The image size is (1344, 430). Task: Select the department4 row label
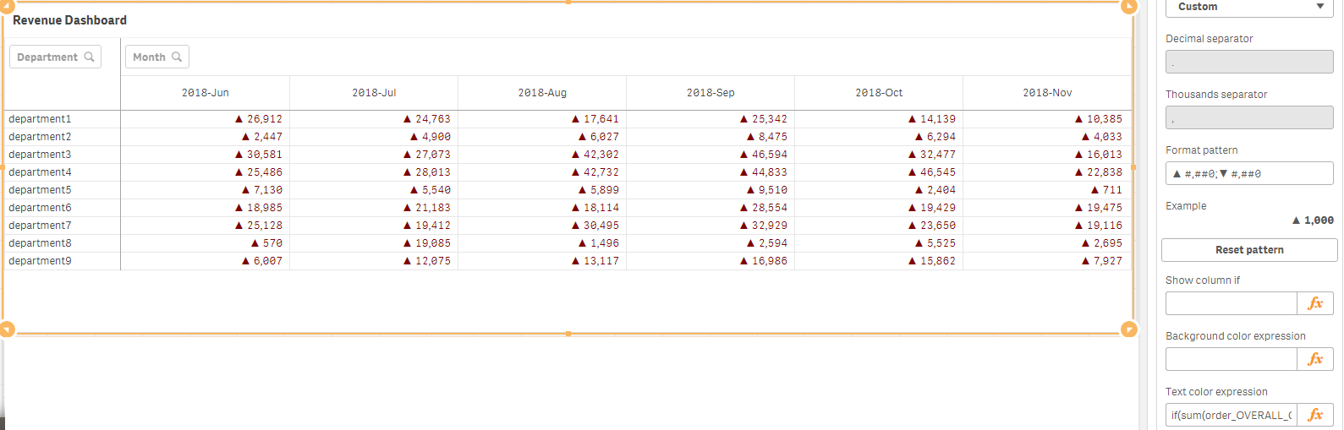coord(40,172)
